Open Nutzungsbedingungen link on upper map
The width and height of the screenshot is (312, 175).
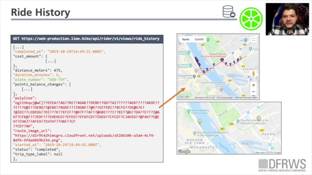[x=225, y=98]
